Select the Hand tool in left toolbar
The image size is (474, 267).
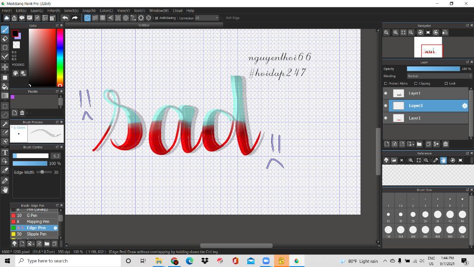[x=5, y=190]
